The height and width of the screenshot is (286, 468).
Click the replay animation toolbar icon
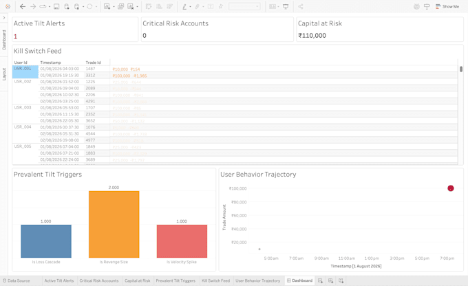point(43,6)
